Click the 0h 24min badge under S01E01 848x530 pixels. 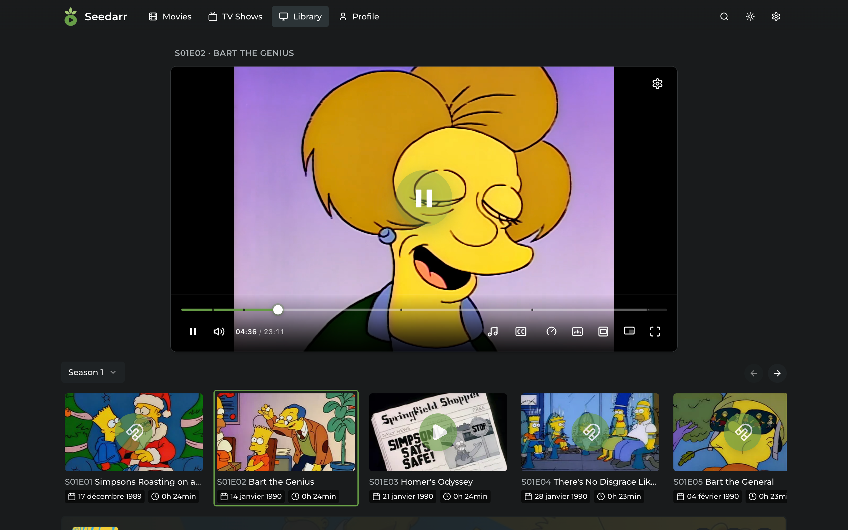tap(173, 496)
